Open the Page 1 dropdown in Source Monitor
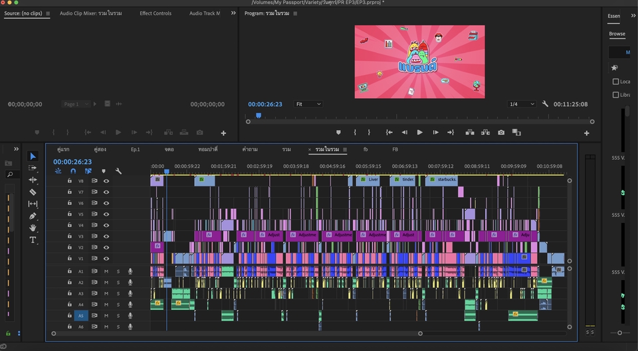The width and height of the screenshot is (638, 351). click(76, 104)
